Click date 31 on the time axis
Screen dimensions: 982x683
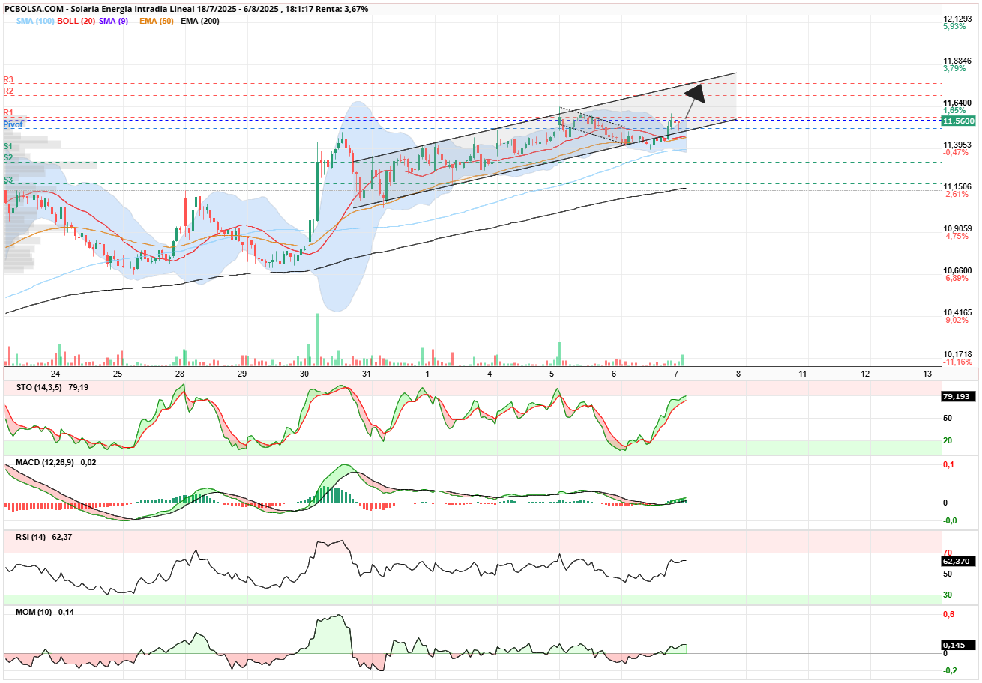point(367,373)
